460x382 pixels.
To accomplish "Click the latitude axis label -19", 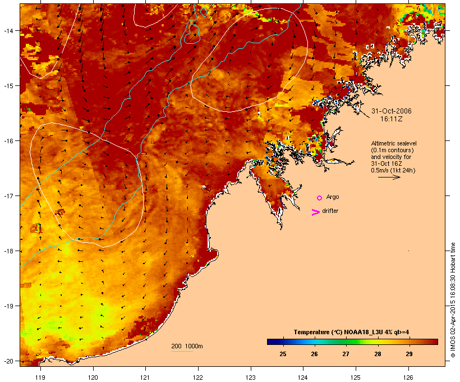I will pyautogui.click(x=8, y=306).
